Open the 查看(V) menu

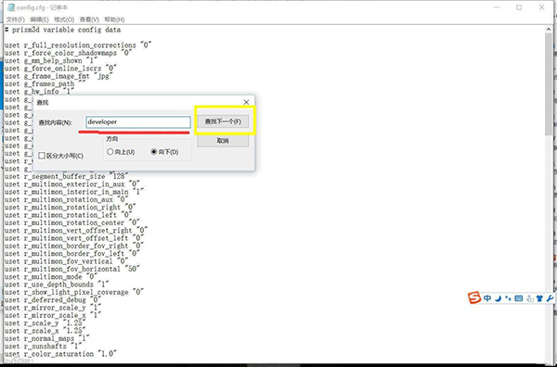tap(89, 19)
